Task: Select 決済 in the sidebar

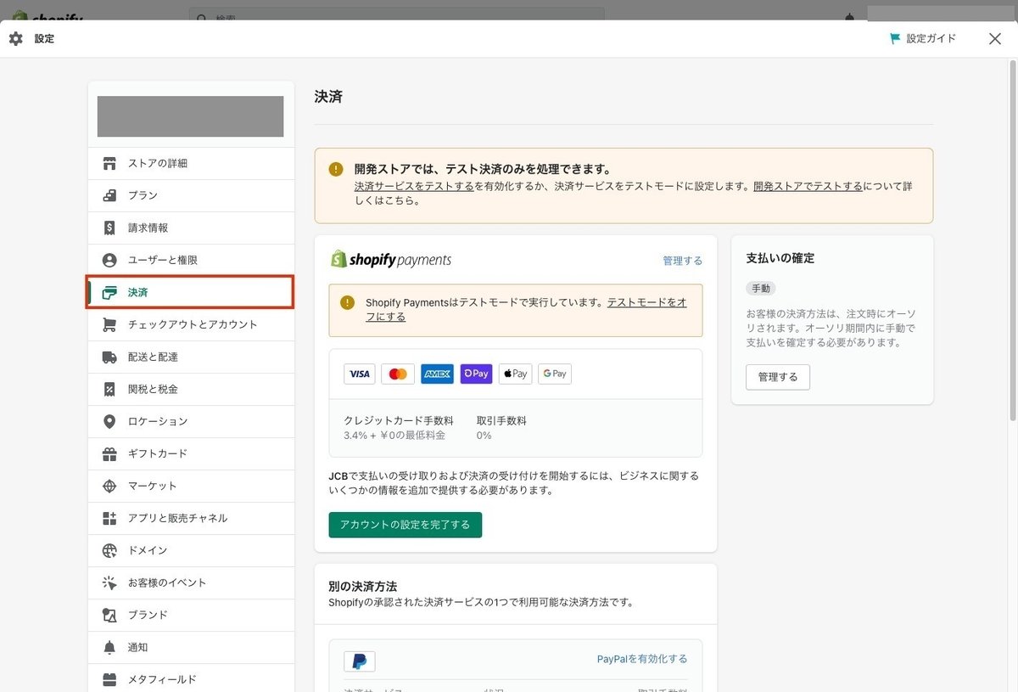Action: point(191,292)
